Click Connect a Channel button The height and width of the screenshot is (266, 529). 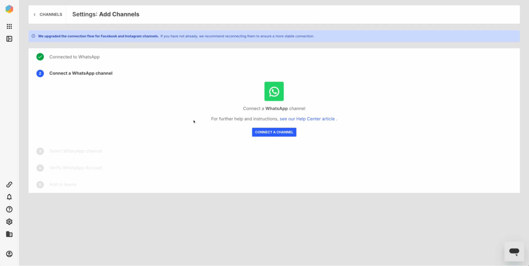pos(274,132)
